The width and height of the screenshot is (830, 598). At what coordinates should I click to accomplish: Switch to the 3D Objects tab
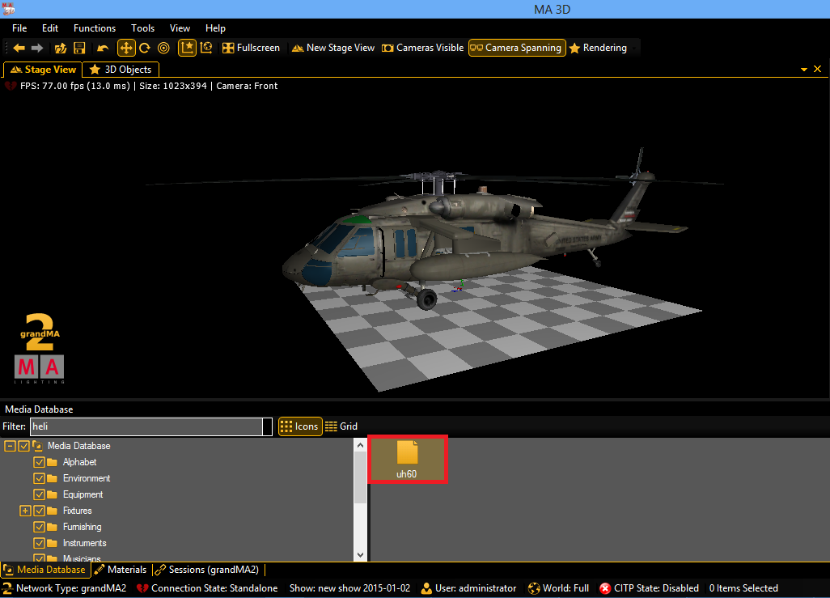pyautogui.click(x=121, y=70)
